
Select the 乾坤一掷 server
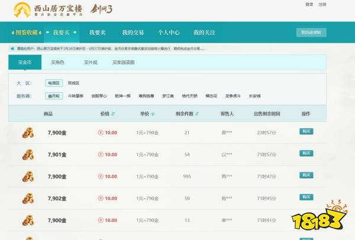(122, 96)
